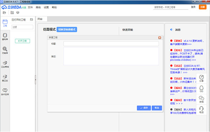210x132 pixels.
Task: Click the search tutorials input field
Action: click(x=171, y=7)
